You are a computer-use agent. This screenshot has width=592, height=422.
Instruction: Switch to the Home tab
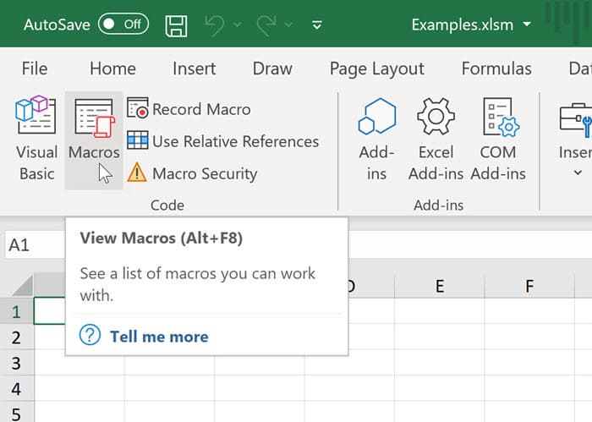coord(112,69)
